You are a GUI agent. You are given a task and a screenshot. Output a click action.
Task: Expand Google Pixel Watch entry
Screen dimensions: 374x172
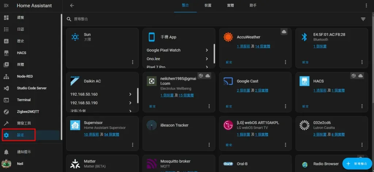point(178,50)
